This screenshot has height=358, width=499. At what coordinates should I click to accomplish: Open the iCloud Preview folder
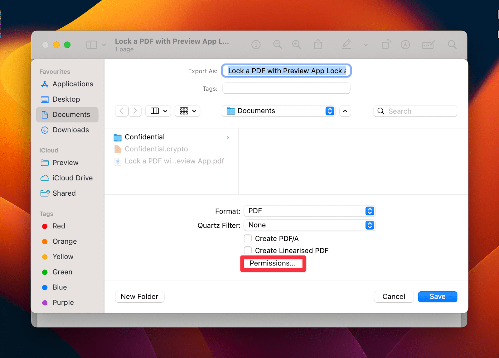(x=67, y=163)
